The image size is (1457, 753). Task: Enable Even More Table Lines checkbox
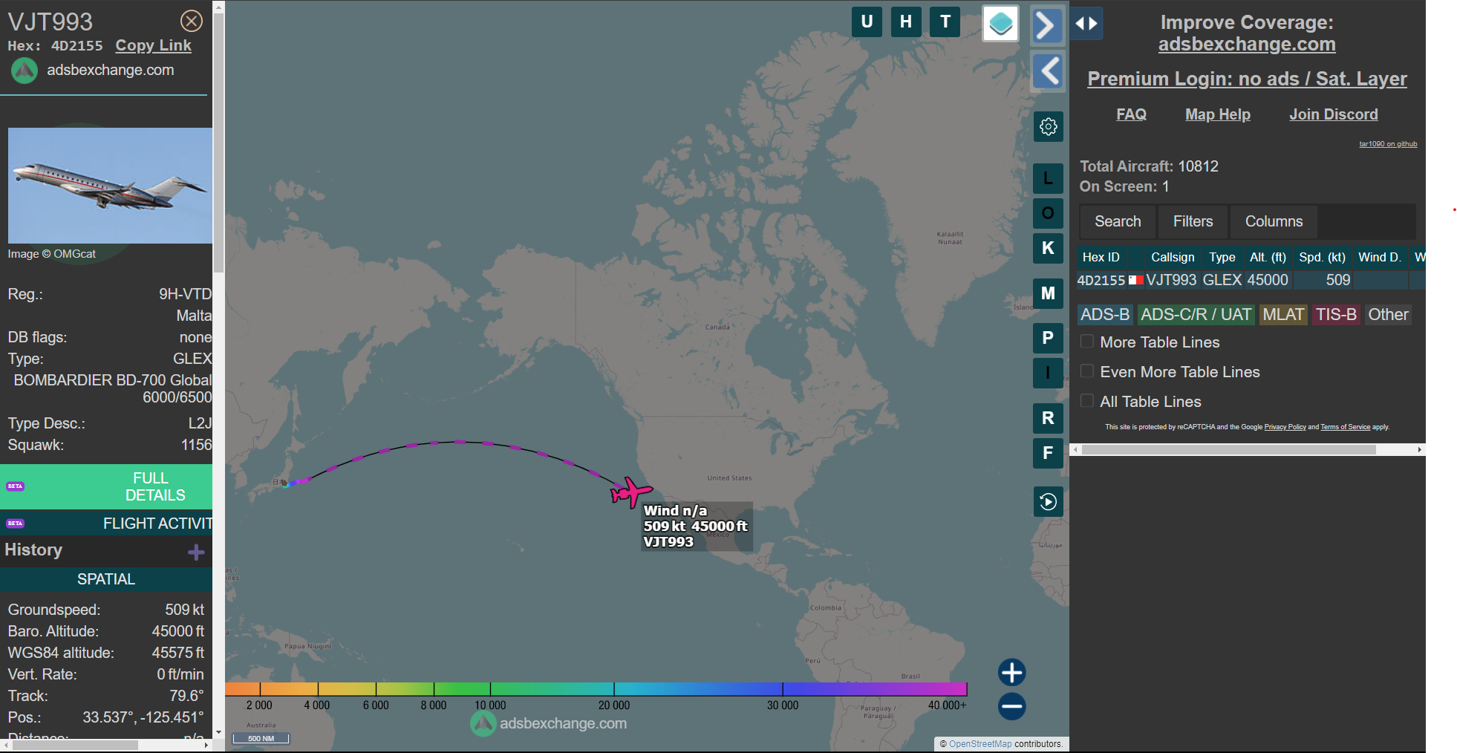coord(1087,371)
